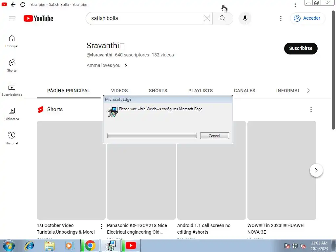This screenshot has width=336, height=252.
Task: Open the first Shorts thumbnail above '1st October Video'
Action: coord(71,170)
